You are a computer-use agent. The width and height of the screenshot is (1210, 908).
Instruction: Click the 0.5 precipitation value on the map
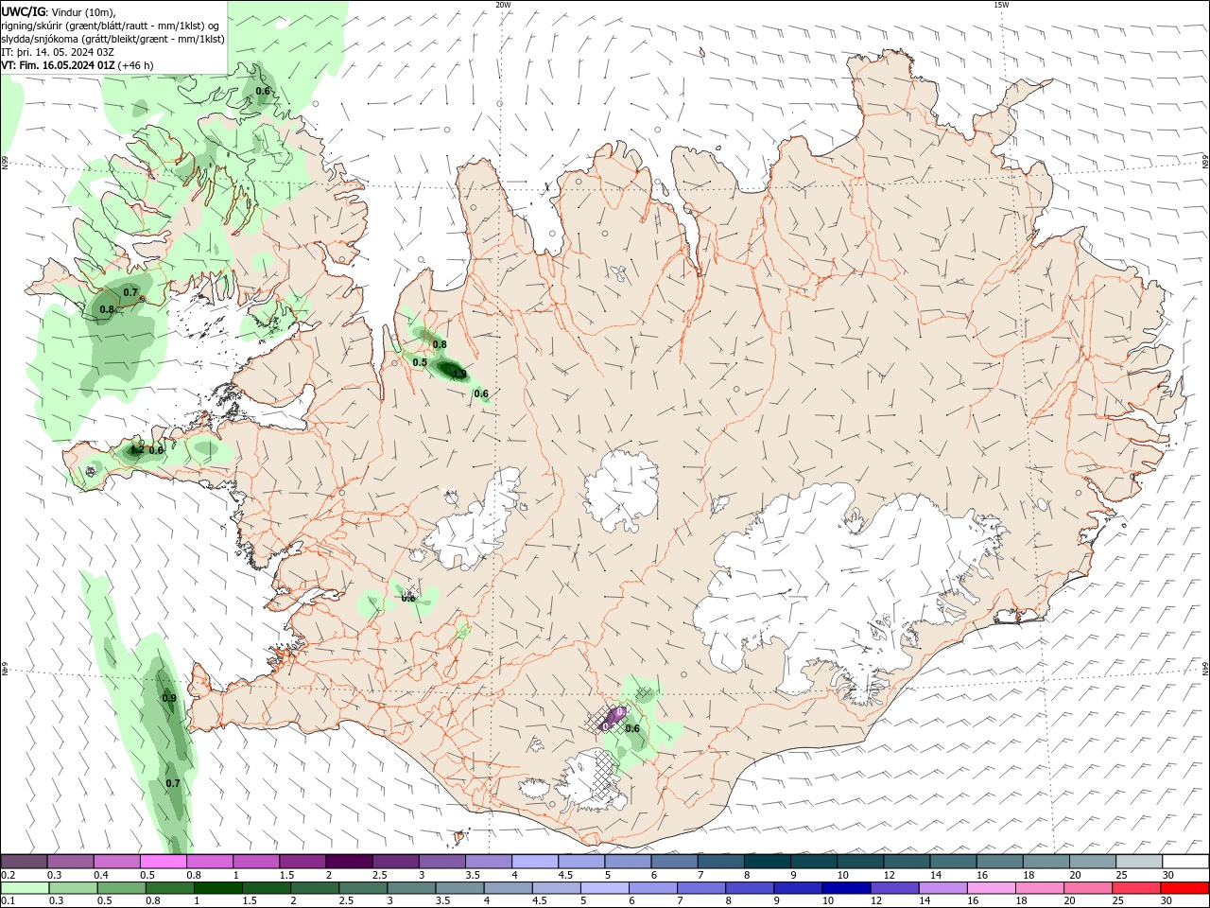click(x=420, y=362)
